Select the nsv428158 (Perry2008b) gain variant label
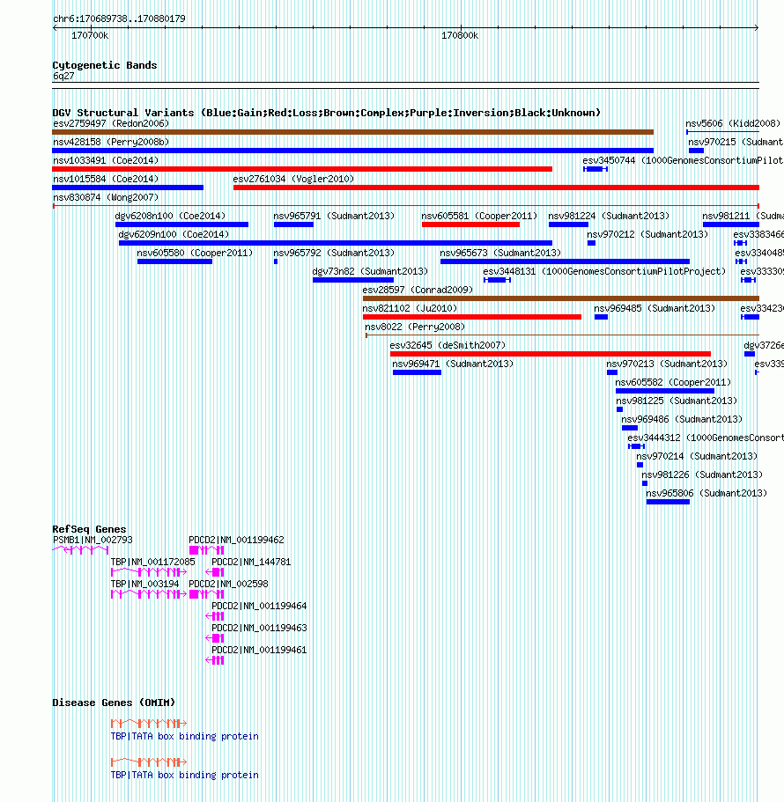The height and width of the screenshot is (802, 784). click(x=111, y=142)
